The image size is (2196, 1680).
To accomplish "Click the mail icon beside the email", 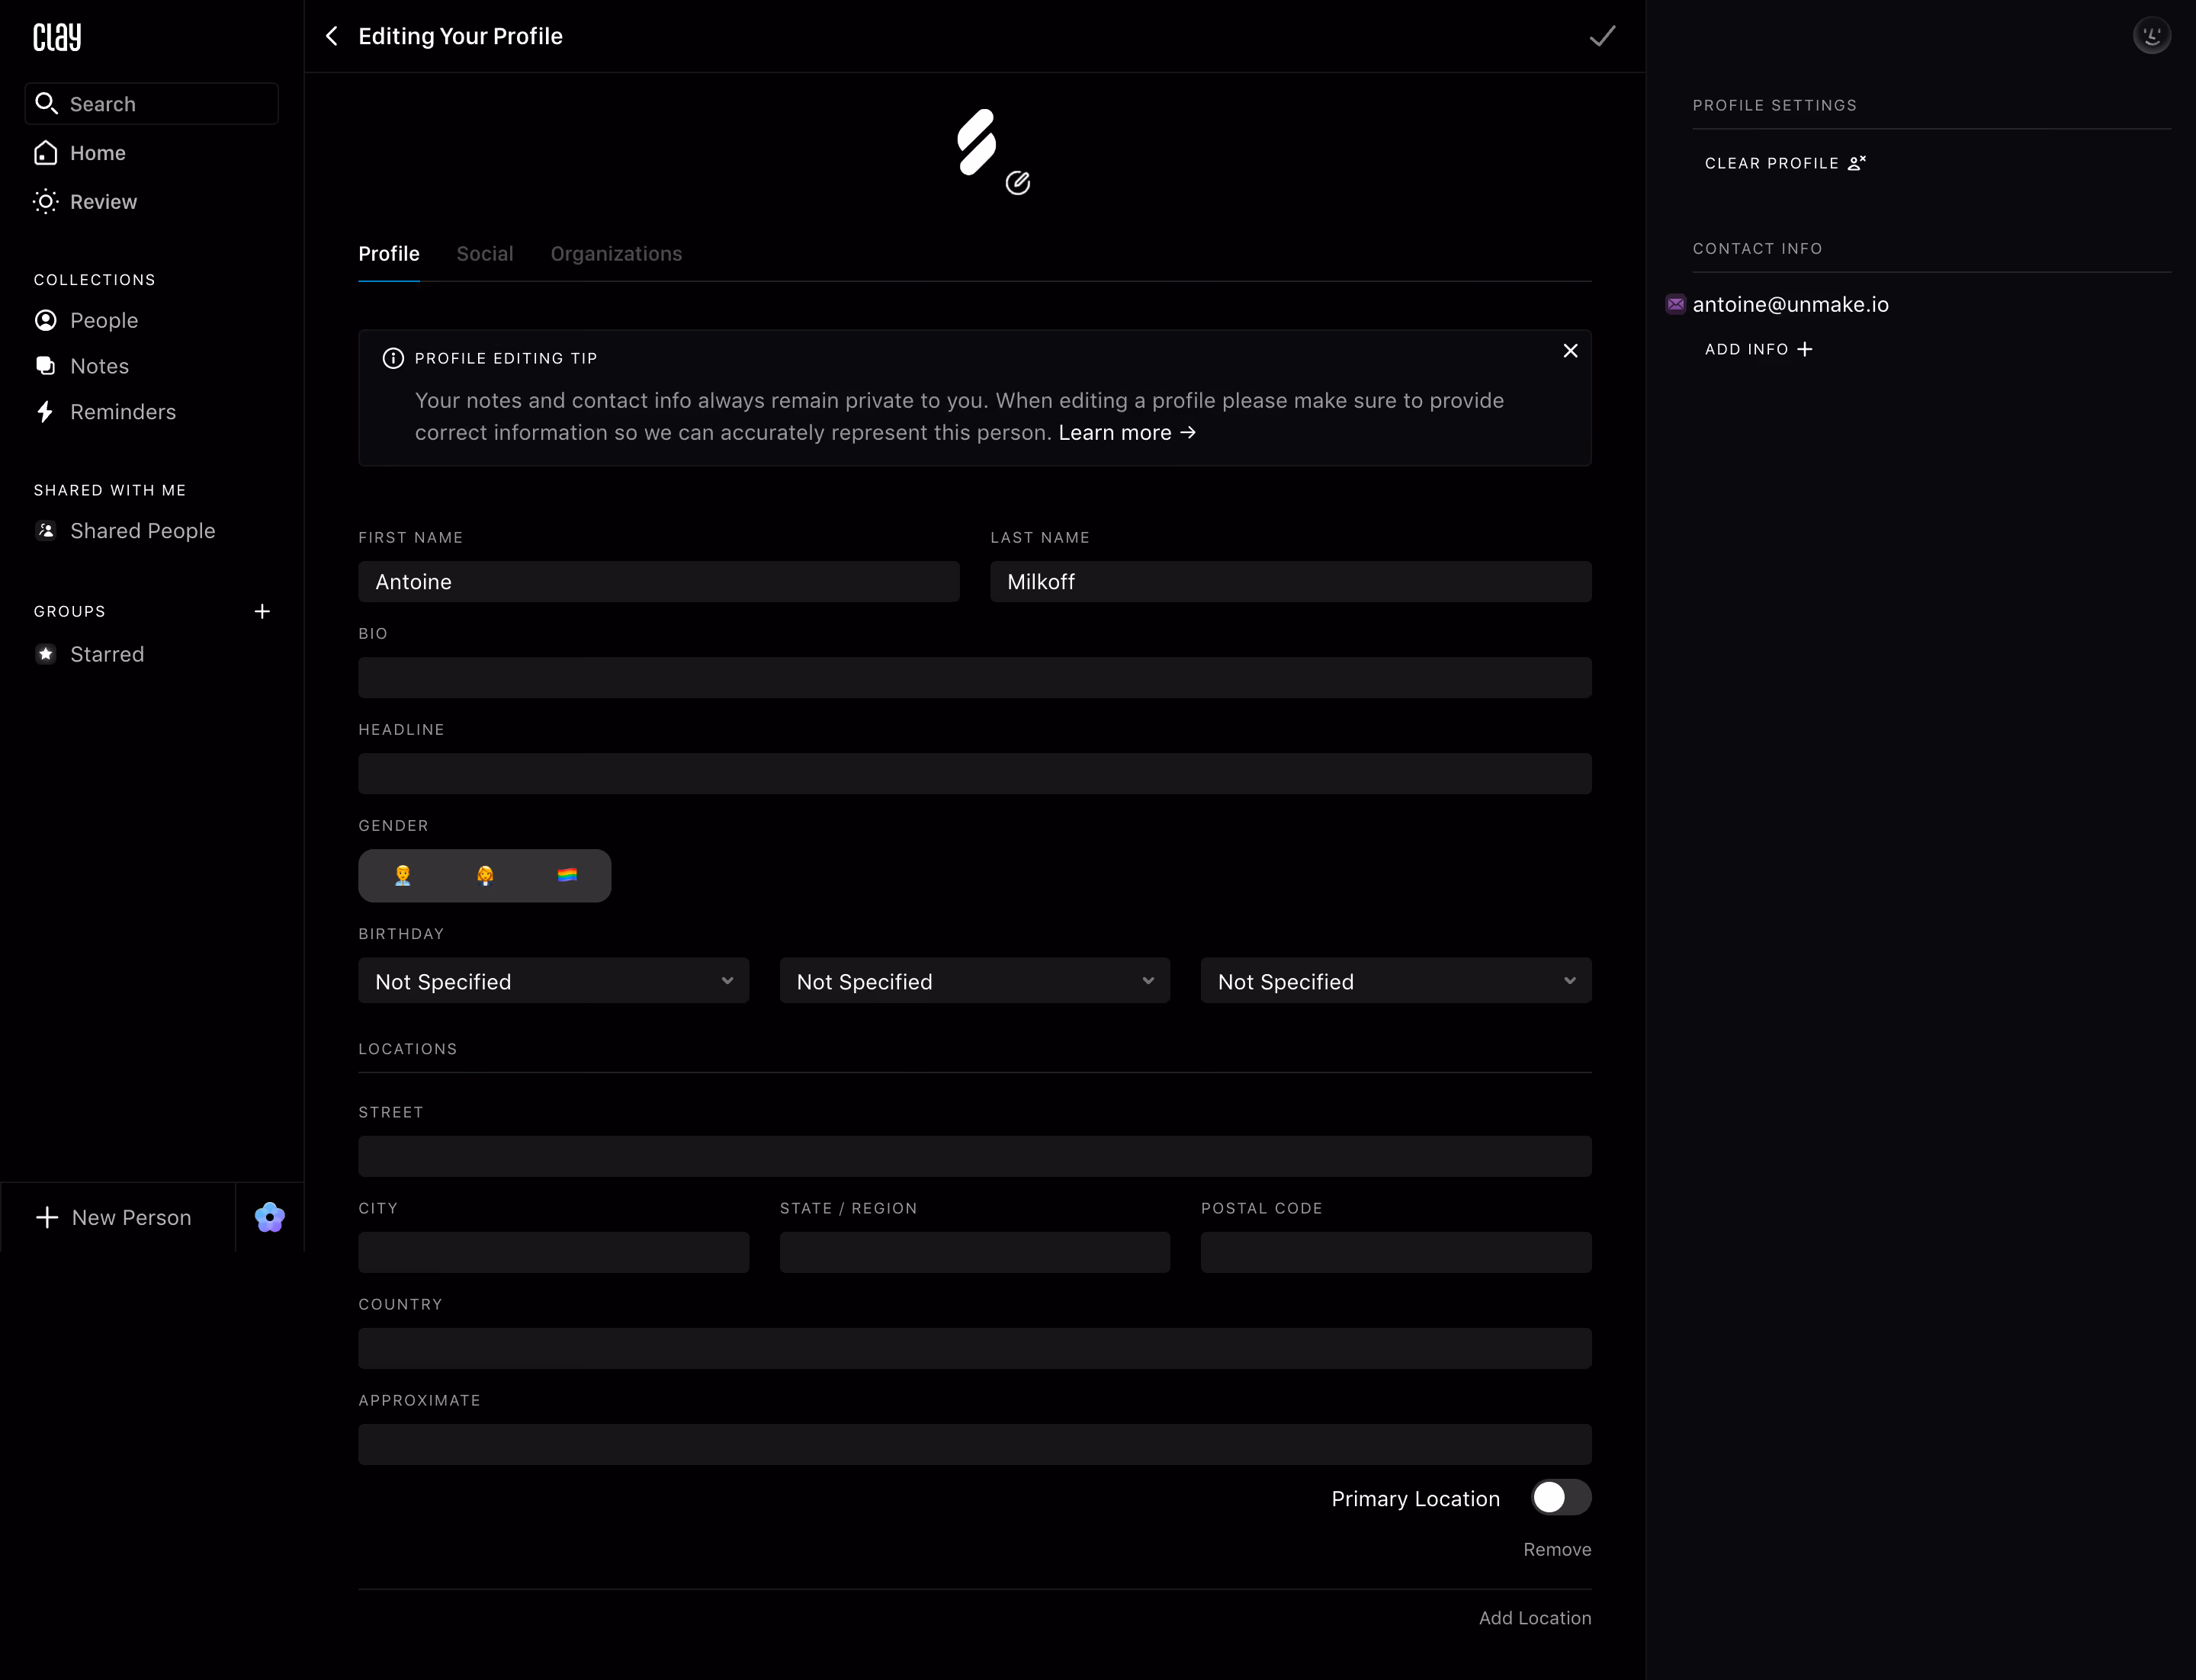I will [1676, 304].
